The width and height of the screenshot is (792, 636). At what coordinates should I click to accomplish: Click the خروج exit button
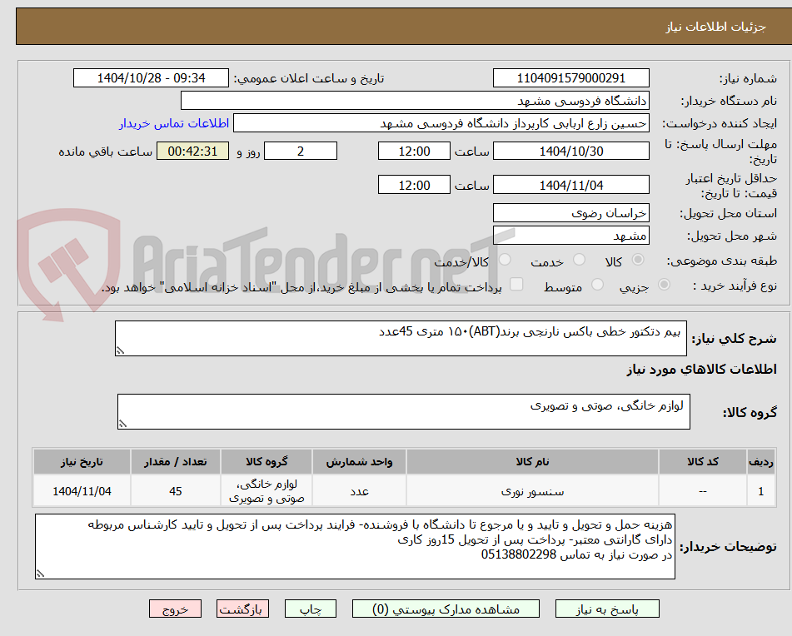tap(175, 609)
